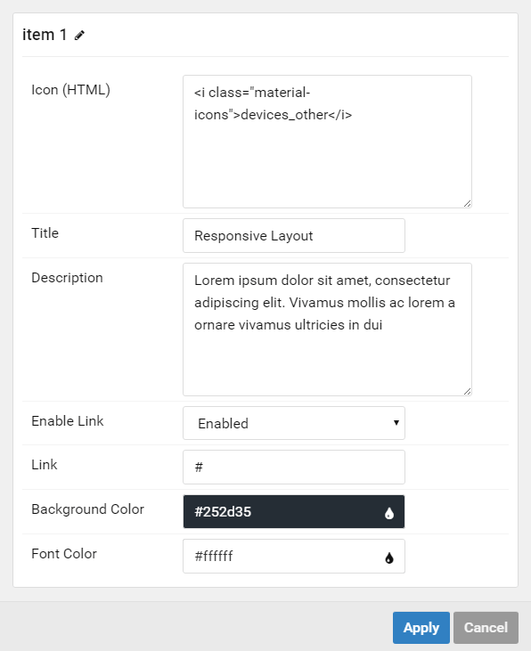The height and width of the screenshot is (651, 531).
Task: Expand the Enable Link dropdown arrow
Action: [x=396, y=423]
